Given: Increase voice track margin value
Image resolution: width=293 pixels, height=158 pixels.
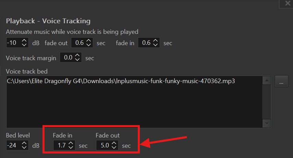Looking at the screenshot, I should point(77,55).
